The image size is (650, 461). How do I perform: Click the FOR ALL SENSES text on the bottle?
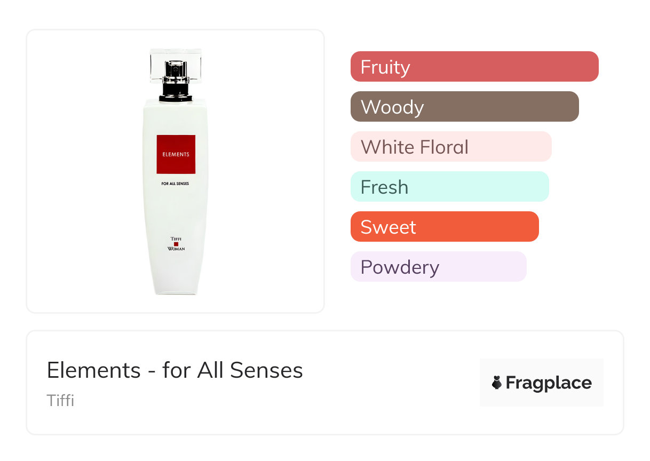coord(176,184)
